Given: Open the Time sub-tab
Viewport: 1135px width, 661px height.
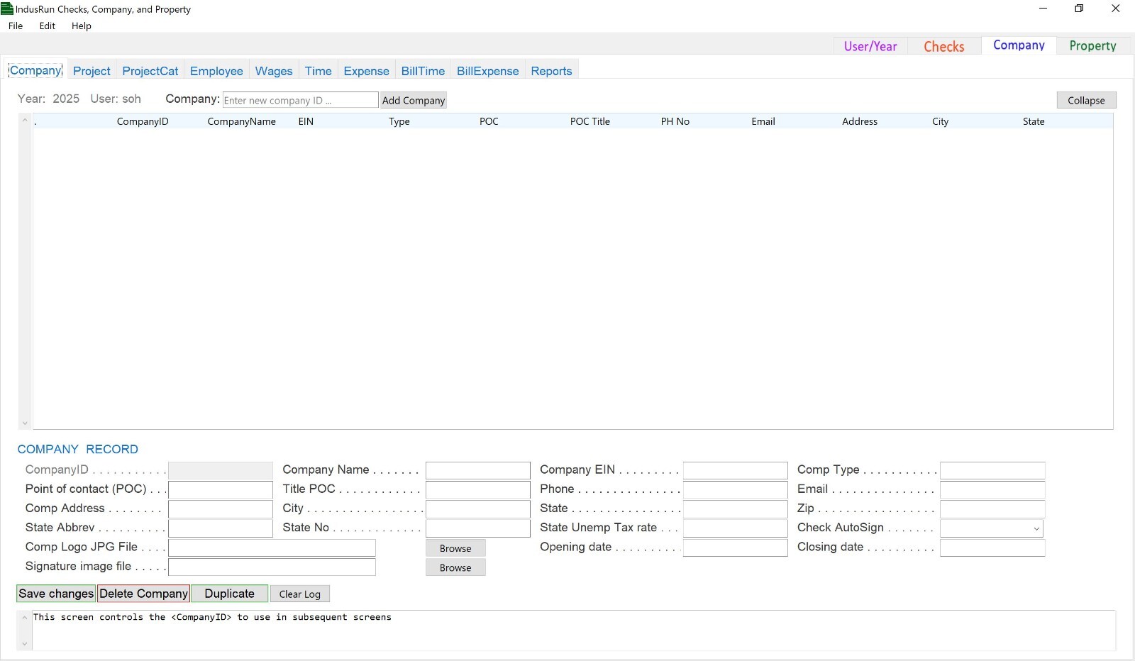Looking at the screenshot, I should pos(319,71).
